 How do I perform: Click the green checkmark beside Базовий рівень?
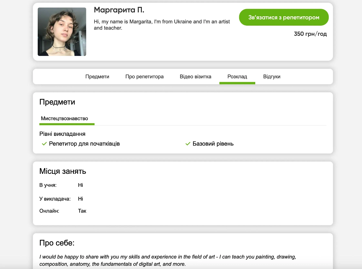pos(188,144)
